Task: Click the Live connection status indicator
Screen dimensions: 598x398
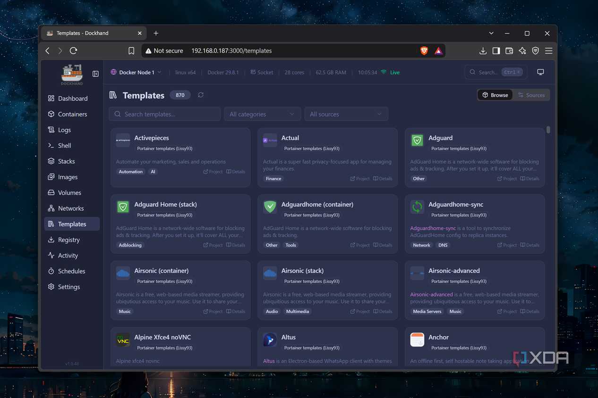Action: pos(390,72)
